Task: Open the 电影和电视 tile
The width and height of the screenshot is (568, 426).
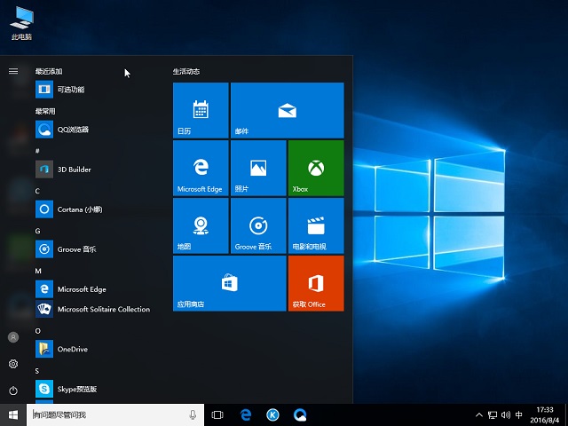Action: click(316, 225)
